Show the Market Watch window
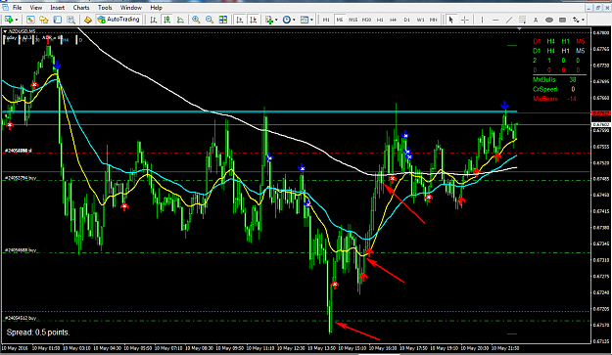Image resolution: width=612 pixels, height=355 pixels. pyautogui.click(x=30, y=20)
